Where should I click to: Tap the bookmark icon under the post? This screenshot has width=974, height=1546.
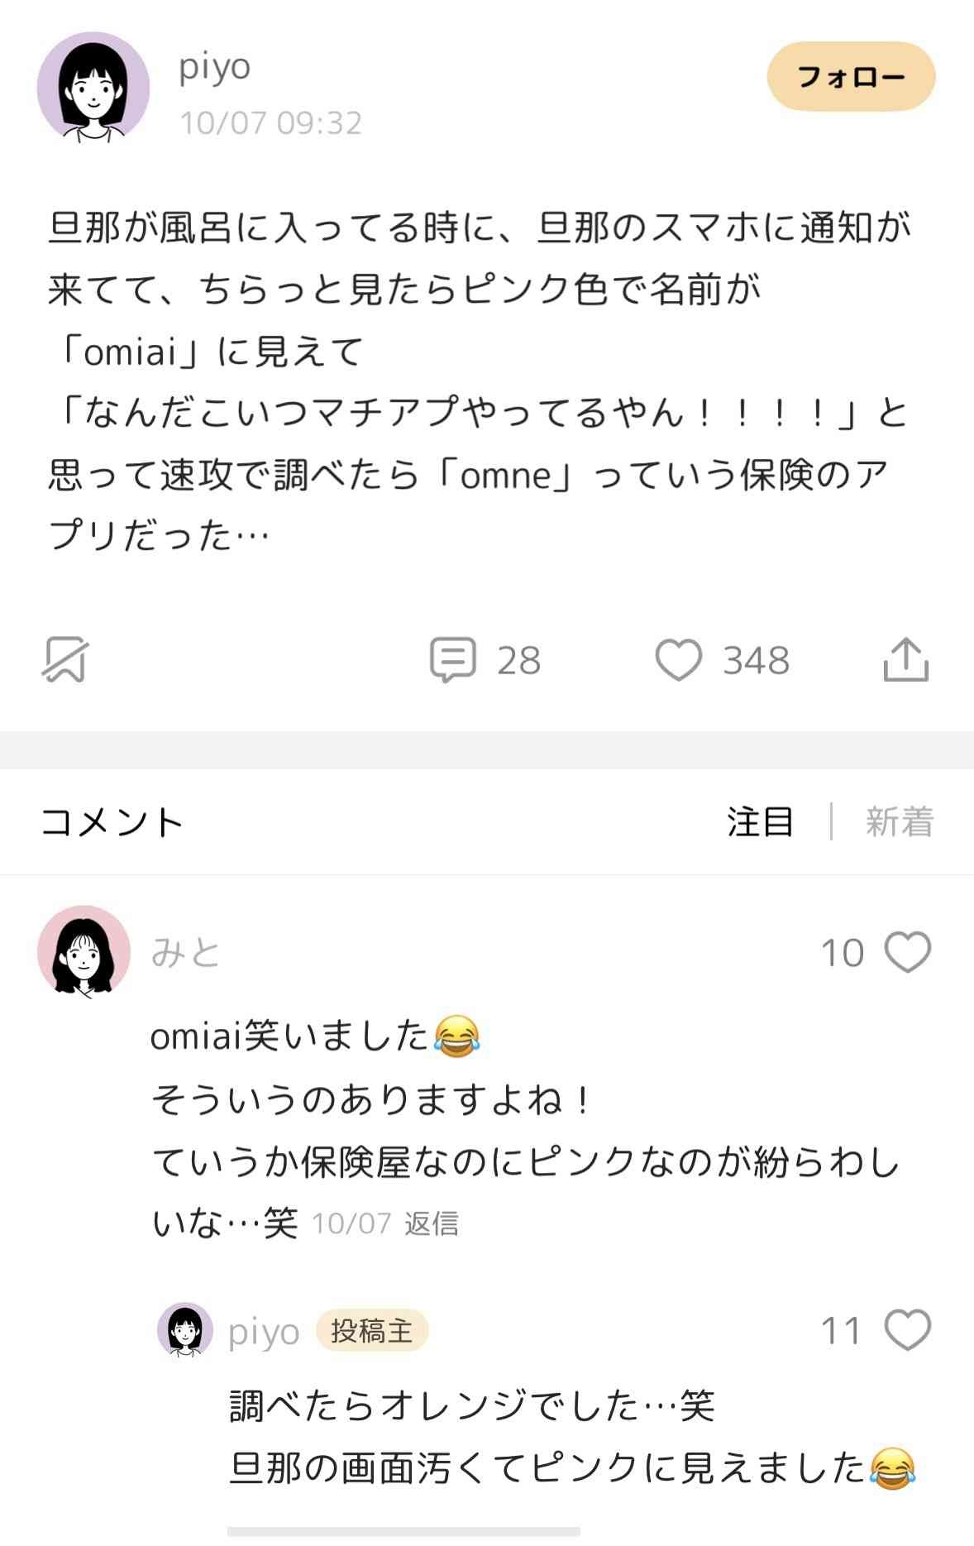pyautogui.click(x=65, y=659)
